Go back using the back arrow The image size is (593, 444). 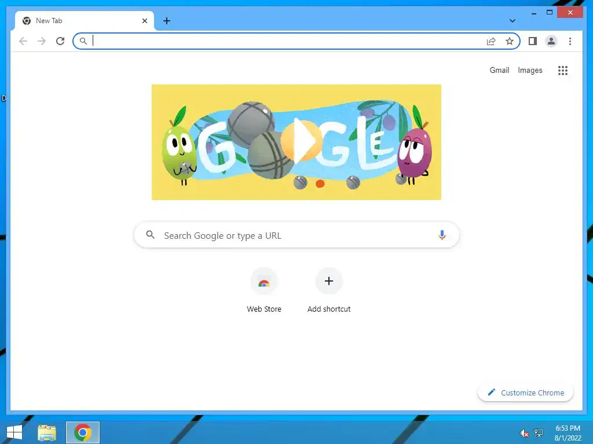point(23,41)
